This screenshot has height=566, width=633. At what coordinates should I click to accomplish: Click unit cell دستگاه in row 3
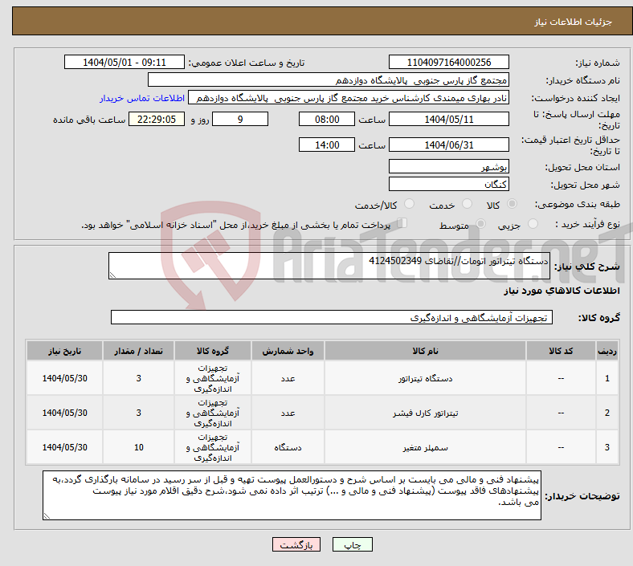(x=288, y=448)
